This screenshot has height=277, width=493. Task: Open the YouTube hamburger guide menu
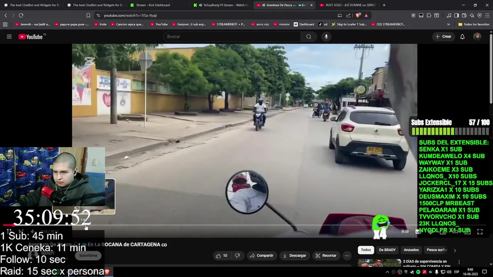click(x=9, y=37)
